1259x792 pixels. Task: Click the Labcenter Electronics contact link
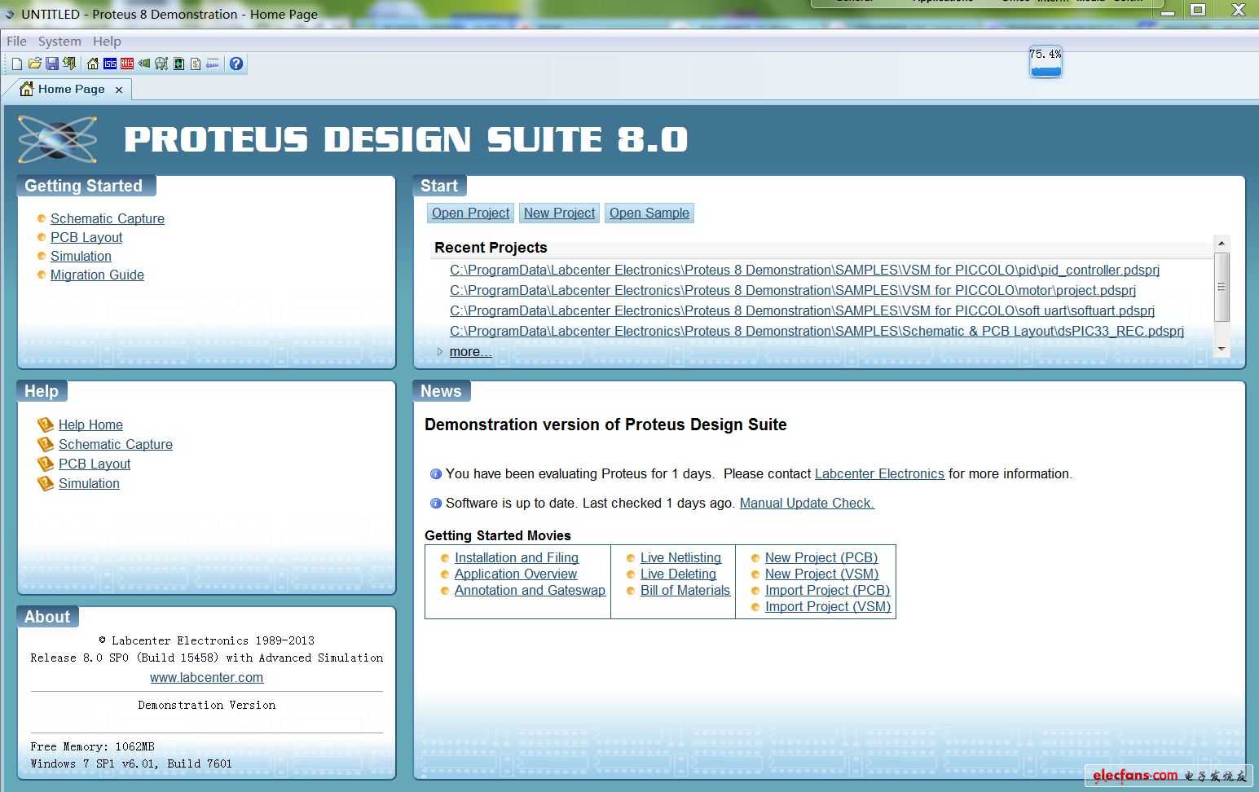coord(879,473)
